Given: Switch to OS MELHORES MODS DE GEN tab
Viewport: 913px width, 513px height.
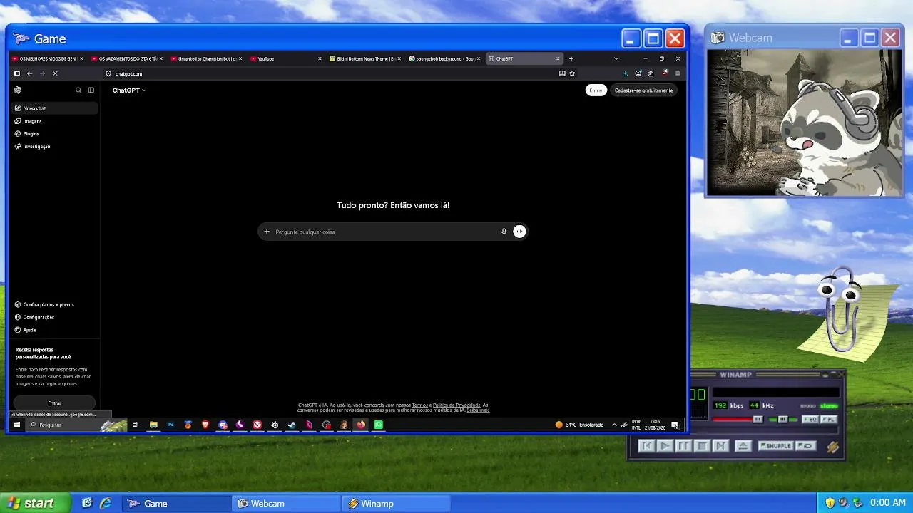Looking at the screenshot, I should tap(47, 58).
